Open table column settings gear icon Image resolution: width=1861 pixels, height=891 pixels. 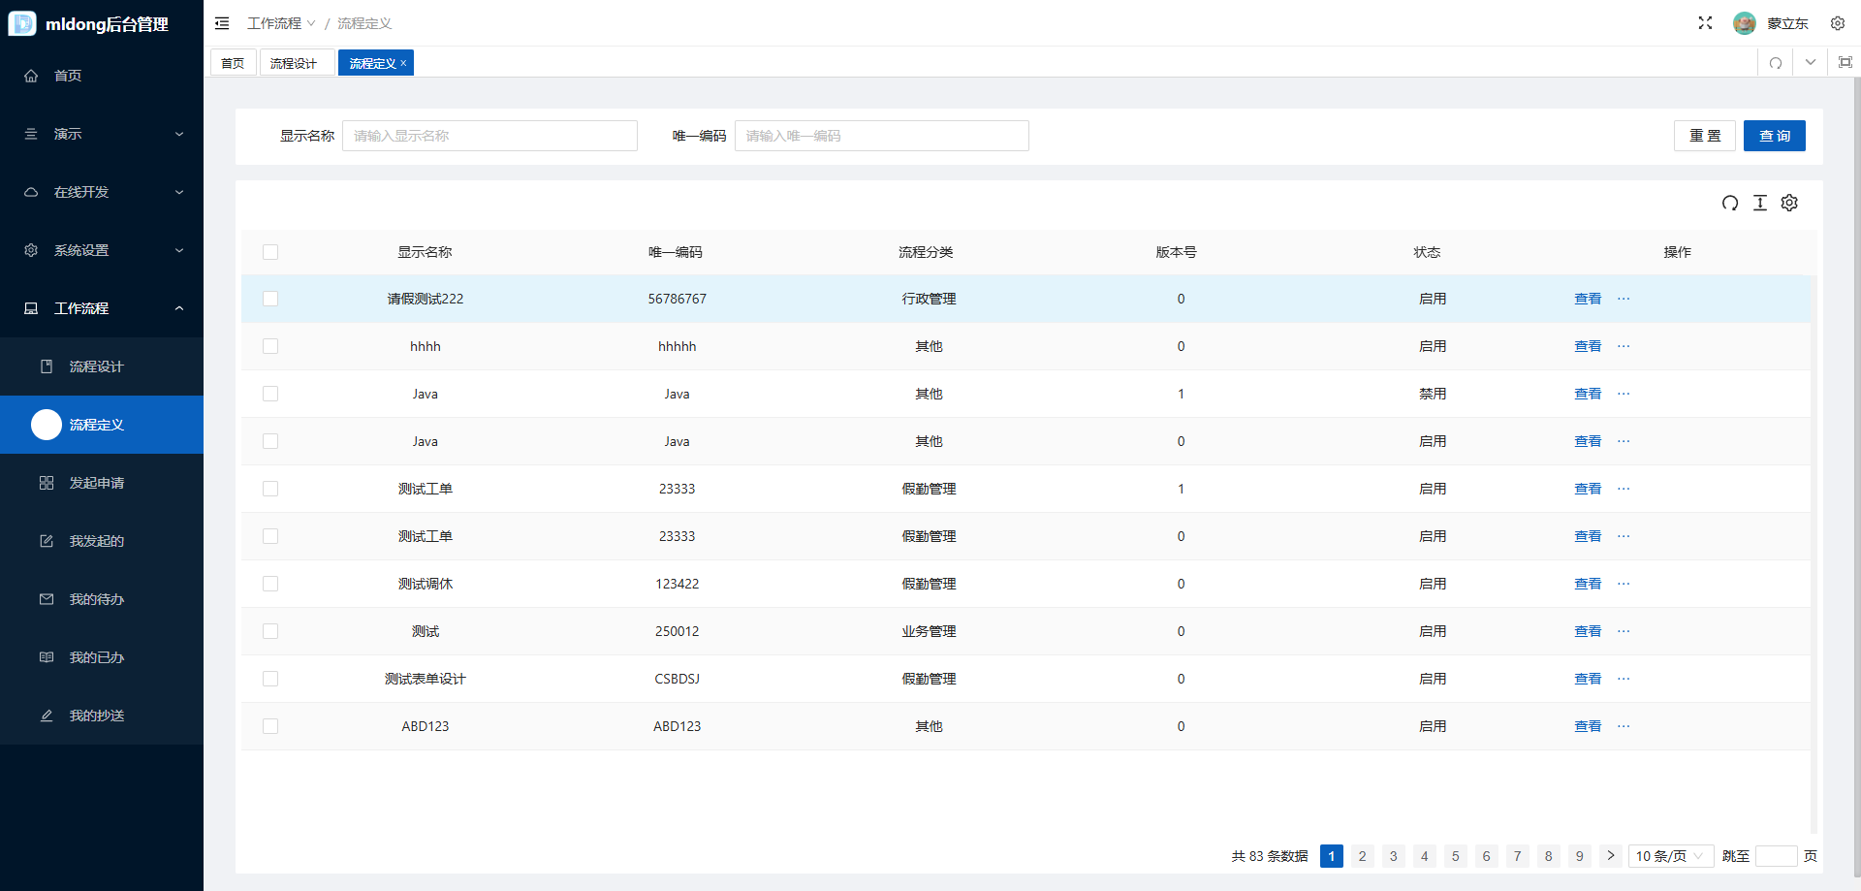[1789, 203]
